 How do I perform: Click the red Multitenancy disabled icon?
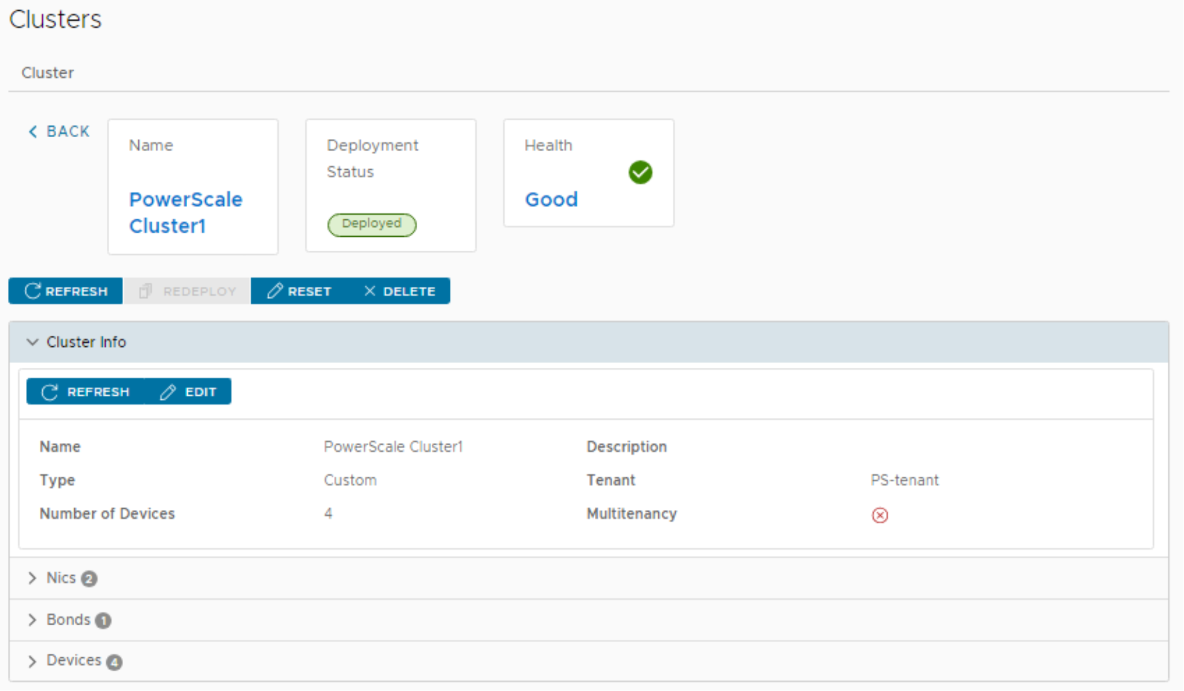coord(880,515)
